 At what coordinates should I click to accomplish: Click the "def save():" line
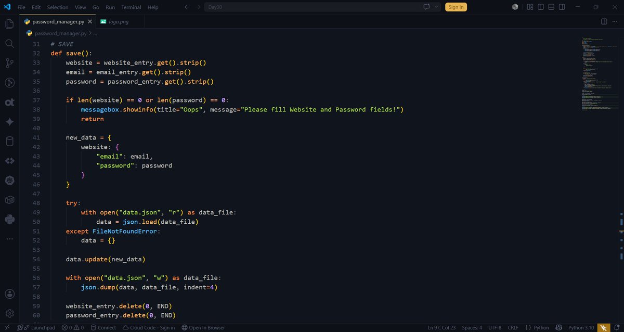coord(71,53)
